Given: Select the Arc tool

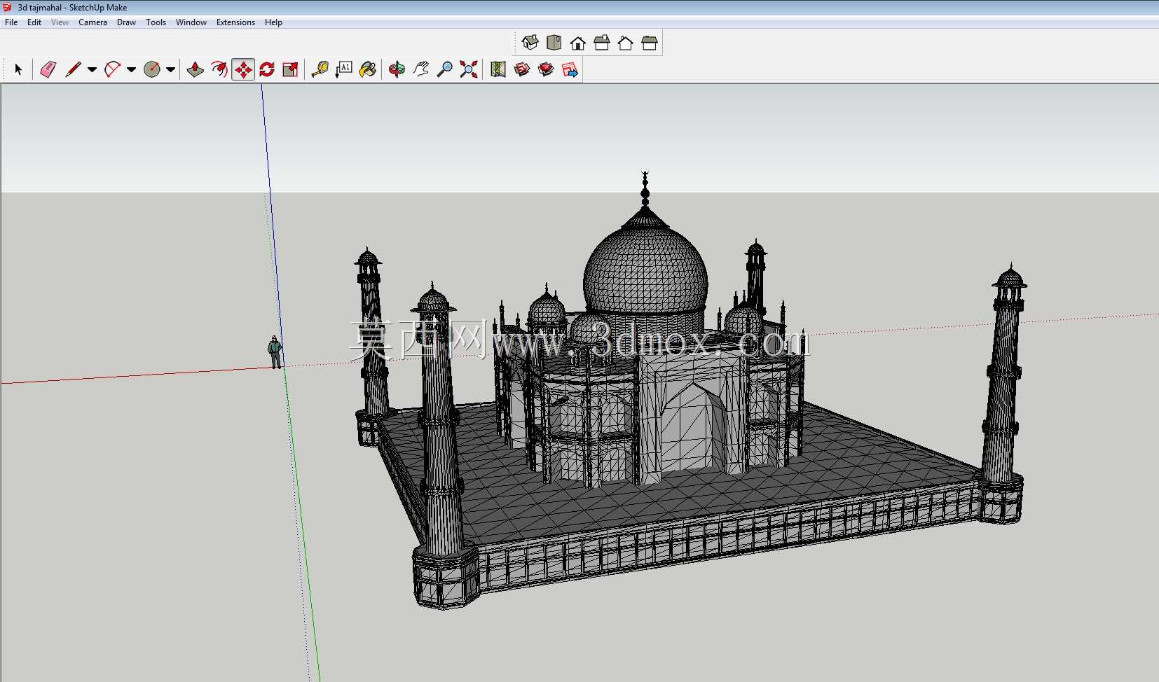Looking at the screenshot, I should [112, 69].
